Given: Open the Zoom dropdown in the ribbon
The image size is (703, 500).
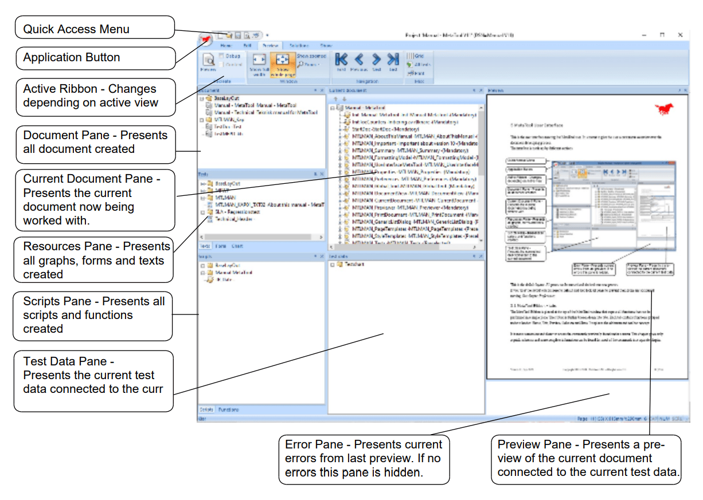Looking at the screenshot, I should coord(308,65).
